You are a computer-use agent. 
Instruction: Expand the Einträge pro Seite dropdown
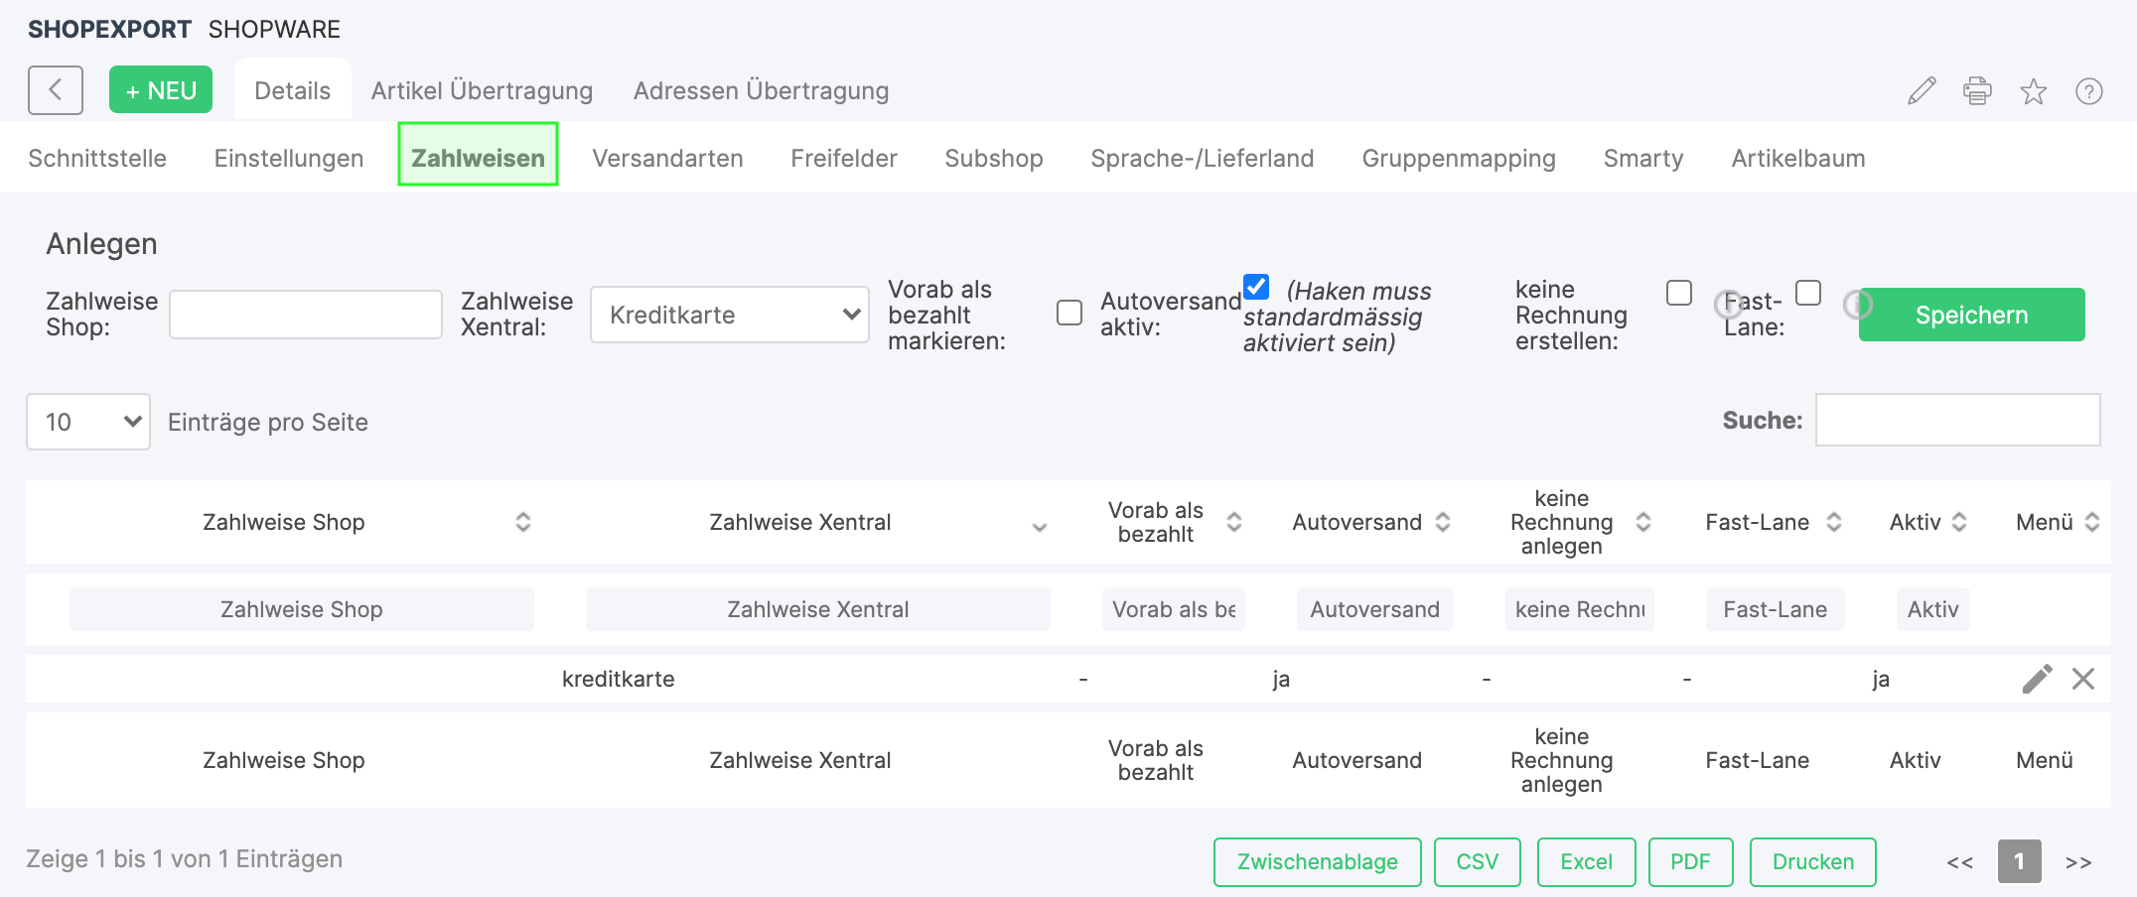point(88,422)
